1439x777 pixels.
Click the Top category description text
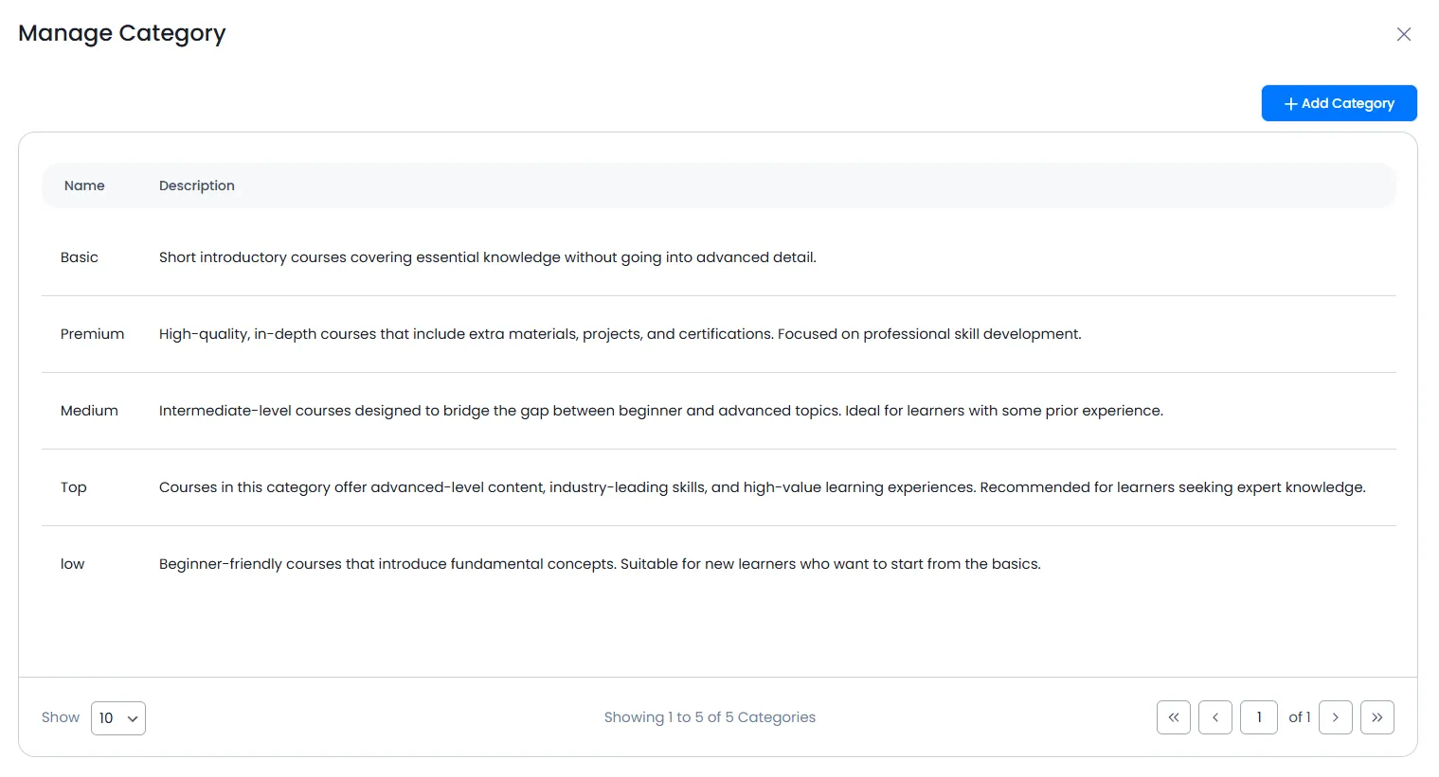point(762,487)
